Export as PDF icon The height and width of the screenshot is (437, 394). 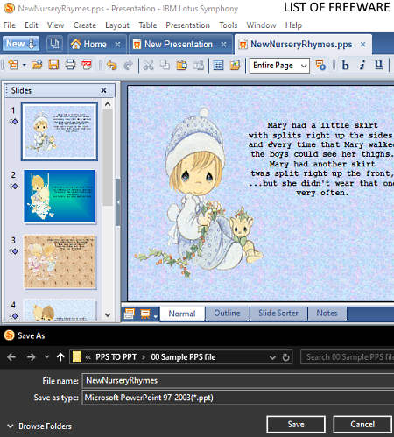[87, 65]
